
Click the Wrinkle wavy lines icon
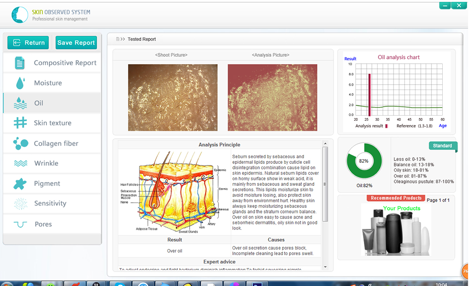(x=20, y=163)
